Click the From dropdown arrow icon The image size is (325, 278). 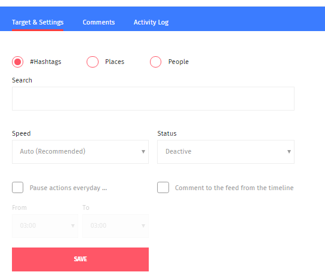click(x=73, y=226)
